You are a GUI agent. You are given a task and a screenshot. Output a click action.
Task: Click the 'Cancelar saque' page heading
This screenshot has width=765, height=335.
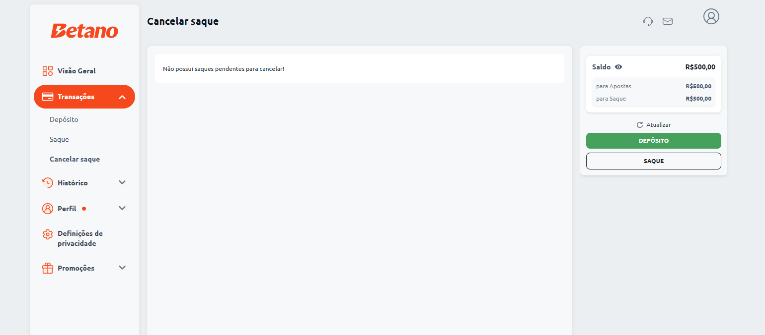(183, 21)
